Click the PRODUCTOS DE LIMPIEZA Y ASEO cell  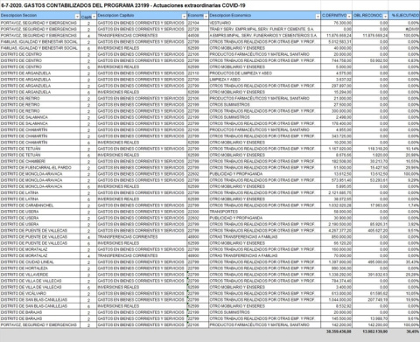pyautogui.click(x=265, y=73)
